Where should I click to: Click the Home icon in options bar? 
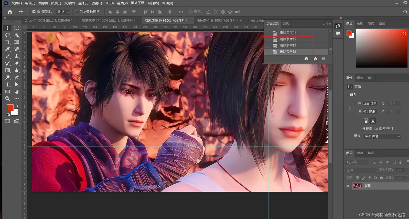(x=10, y=12)
